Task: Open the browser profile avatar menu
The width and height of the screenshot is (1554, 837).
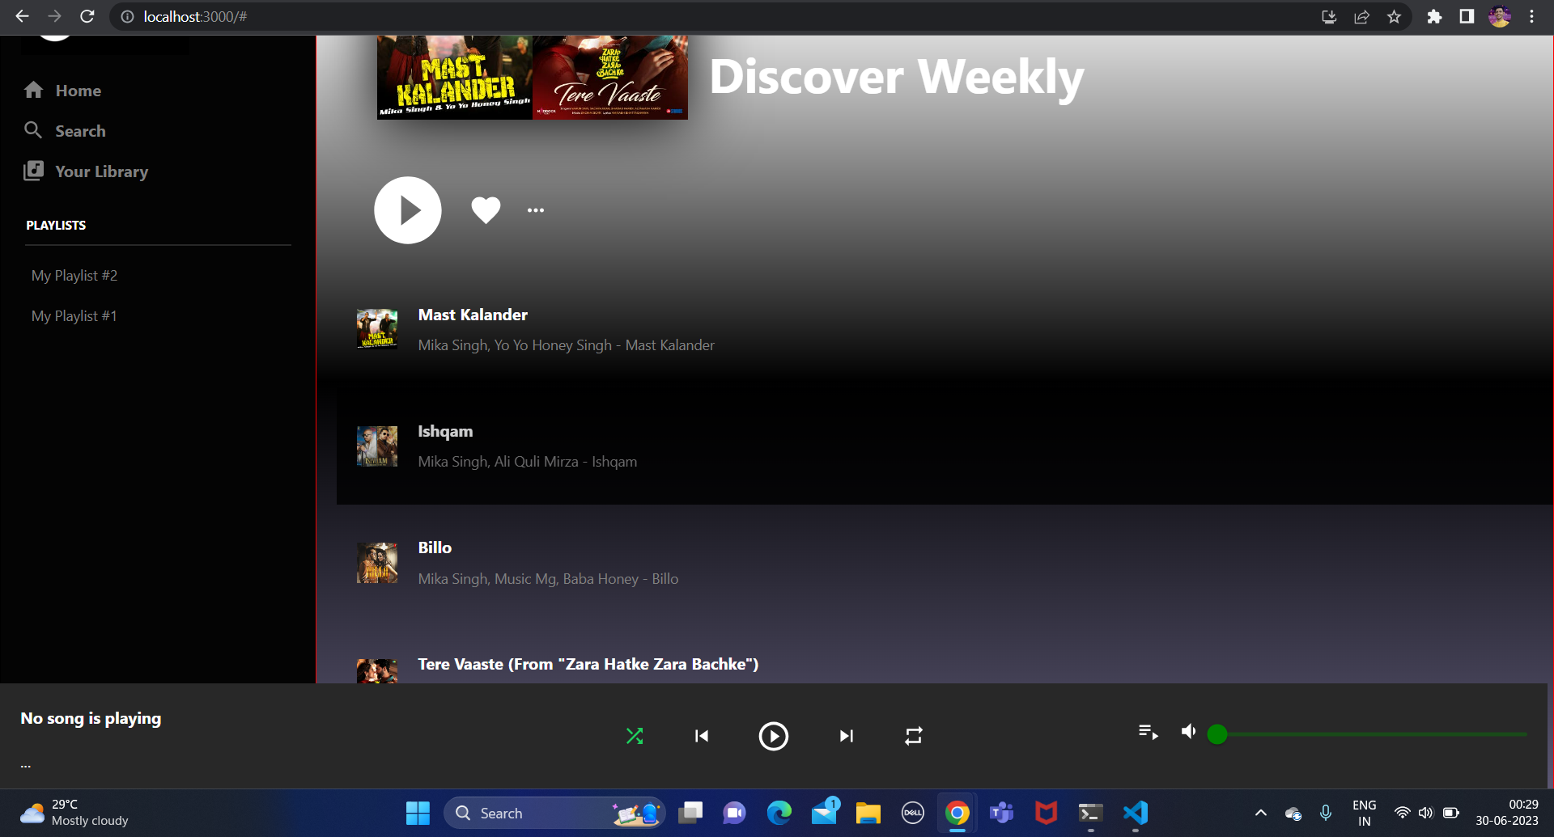Action: (1500, 16)
